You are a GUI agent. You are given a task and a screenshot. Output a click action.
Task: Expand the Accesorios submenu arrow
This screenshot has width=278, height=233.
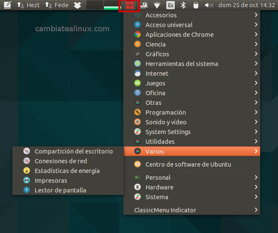point(256,15)
